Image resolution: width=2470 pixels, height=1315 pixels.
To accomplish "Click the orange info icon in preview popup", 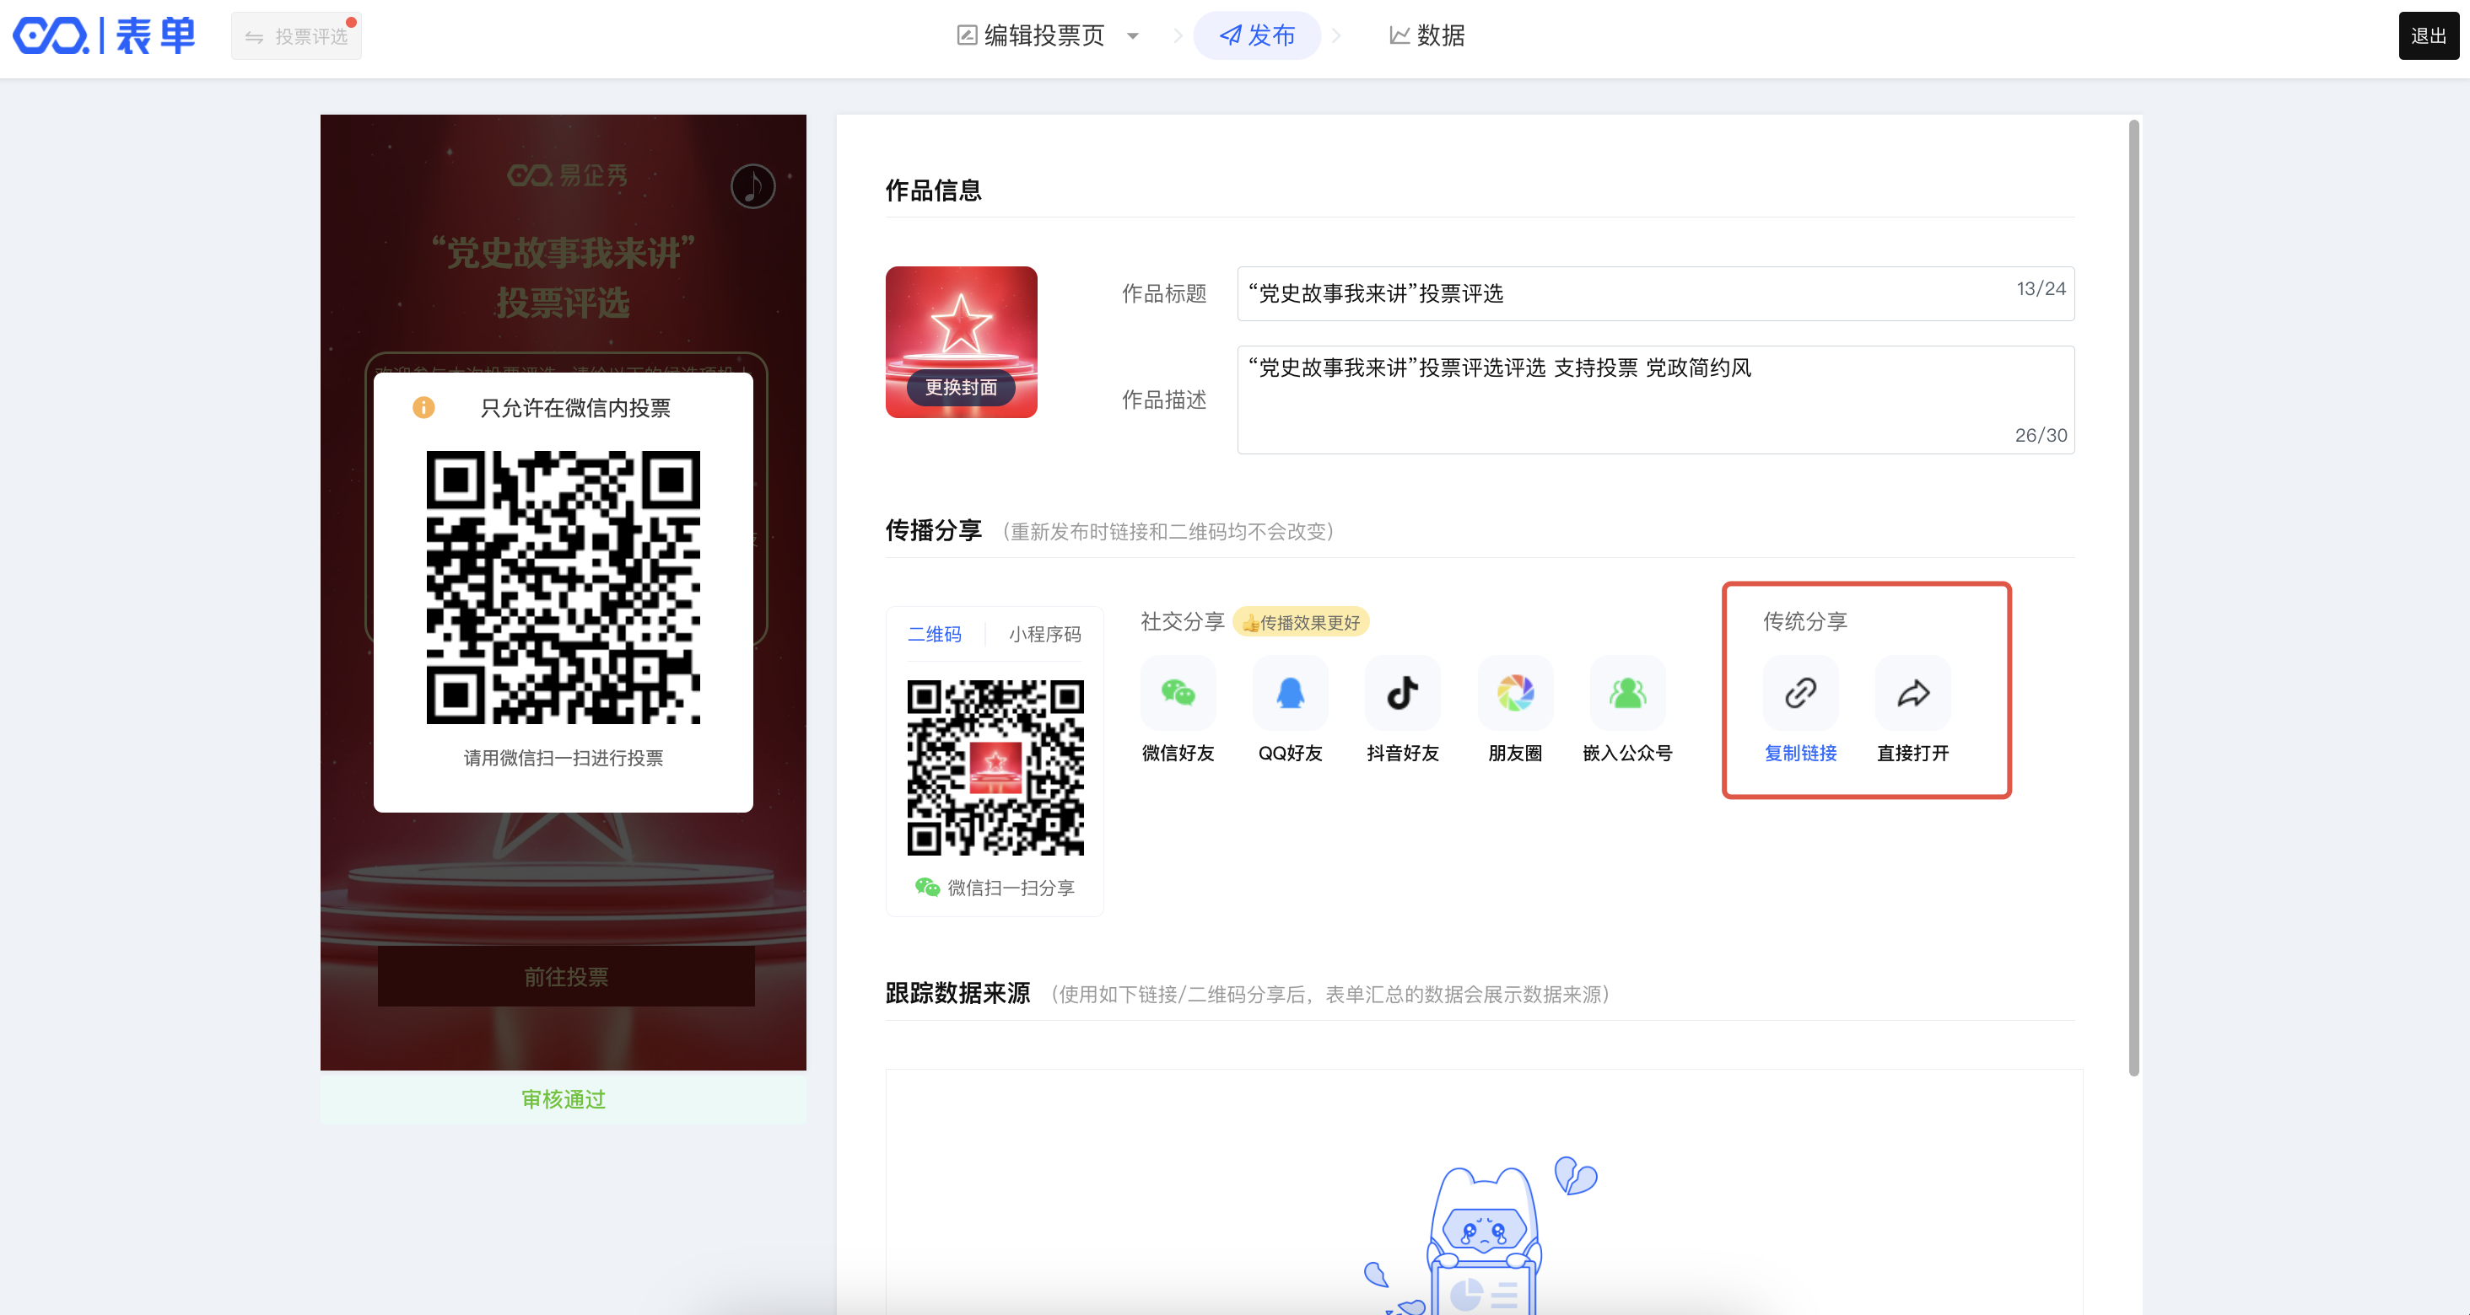I will point(423,408).
